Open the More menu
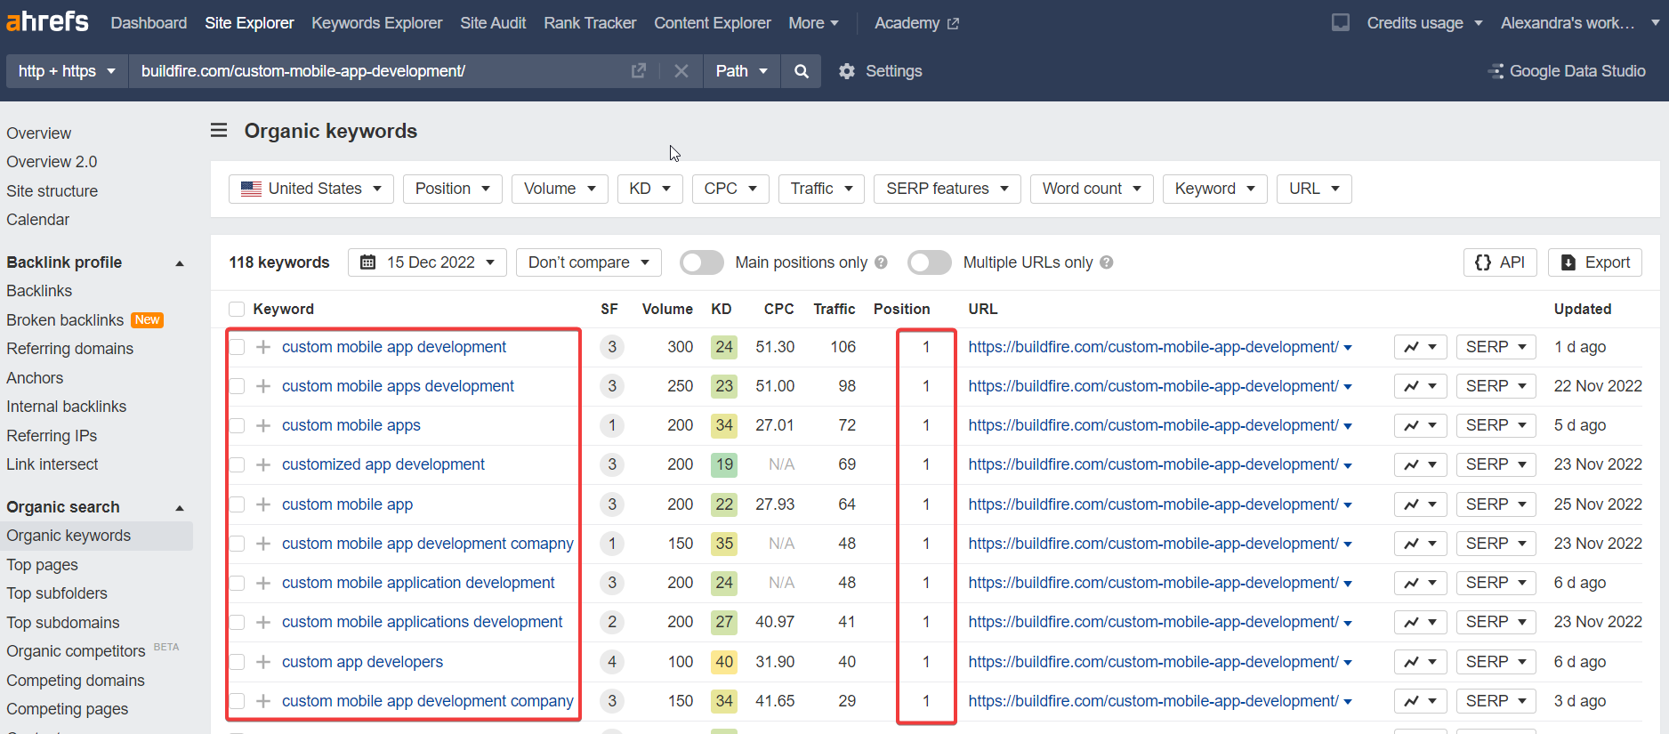This screenshot has height=734, width=1669. point(813,23)
